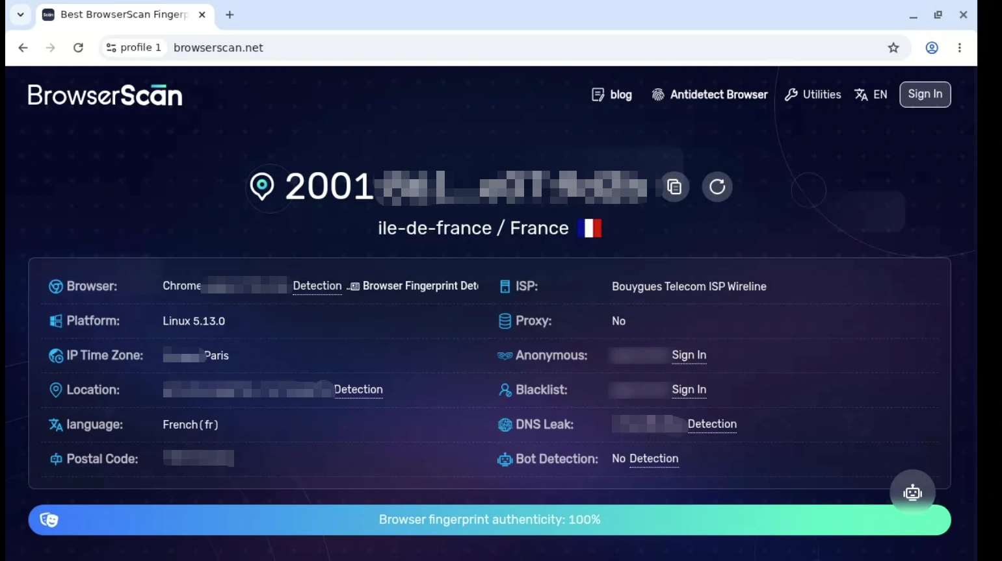Bookmark this page with the star icon
Image resolution: width=1002 pixels, height=561 pixels.
[893, 47]
